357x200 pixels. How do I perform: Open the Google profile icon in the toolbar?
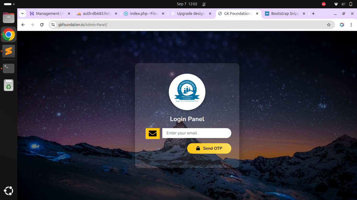click(x=342, y=25)
